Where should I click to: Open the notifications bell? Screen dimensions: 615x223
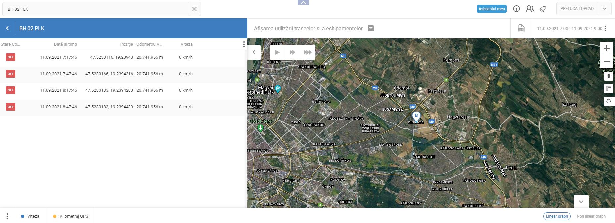coord(543,9)
